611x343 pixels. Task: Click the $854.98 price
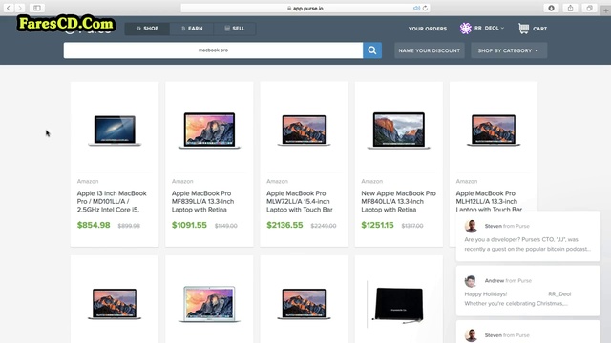coord(94,225)
